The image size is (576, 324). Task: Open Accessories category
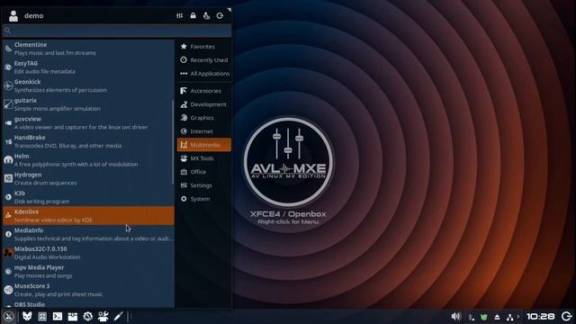pyautogui.click(x=204, y=91)
